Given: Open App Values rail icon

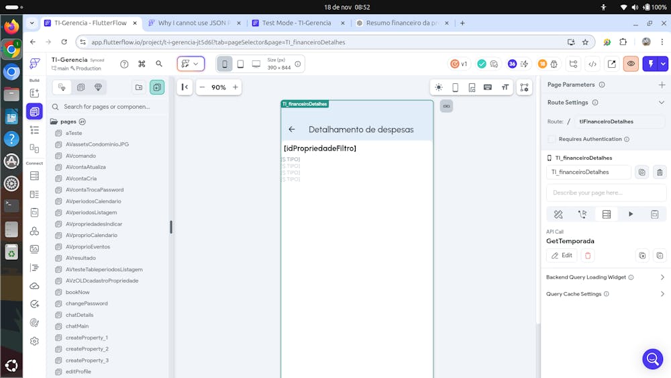Looking at the screenshot, I should (35, 213).
